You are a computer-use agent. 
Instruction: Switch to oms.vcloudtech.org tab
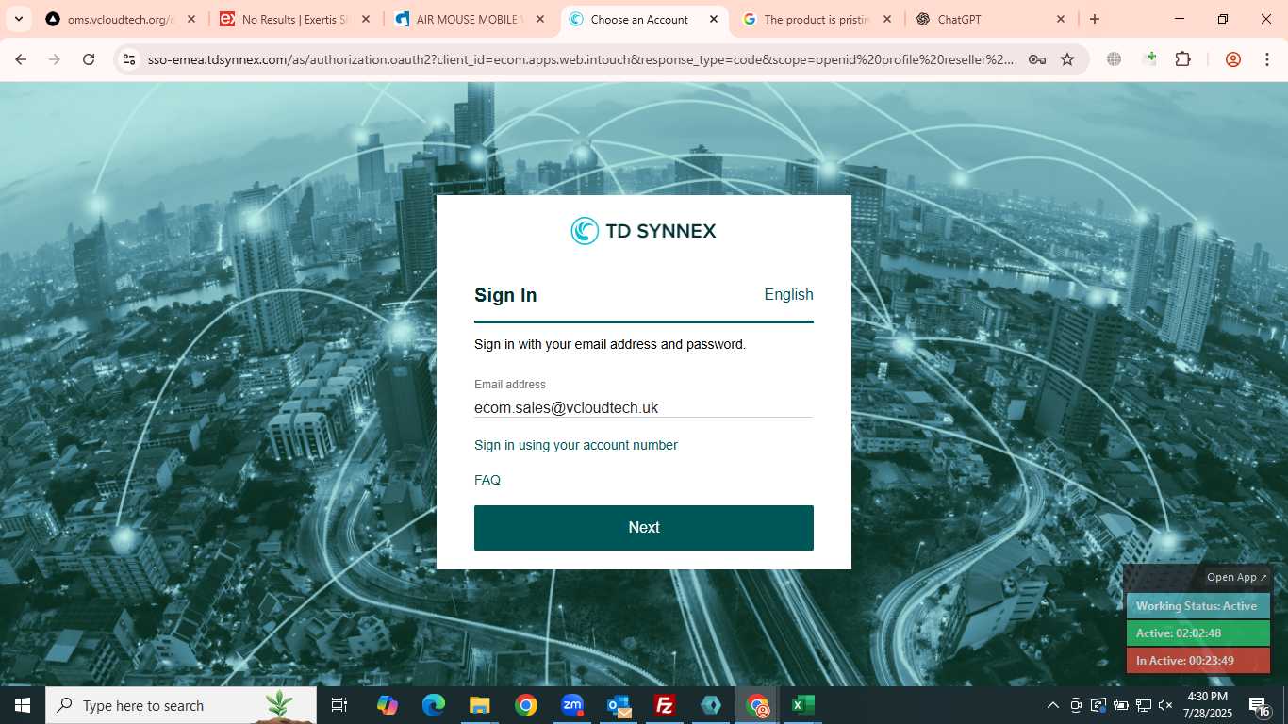121,19
